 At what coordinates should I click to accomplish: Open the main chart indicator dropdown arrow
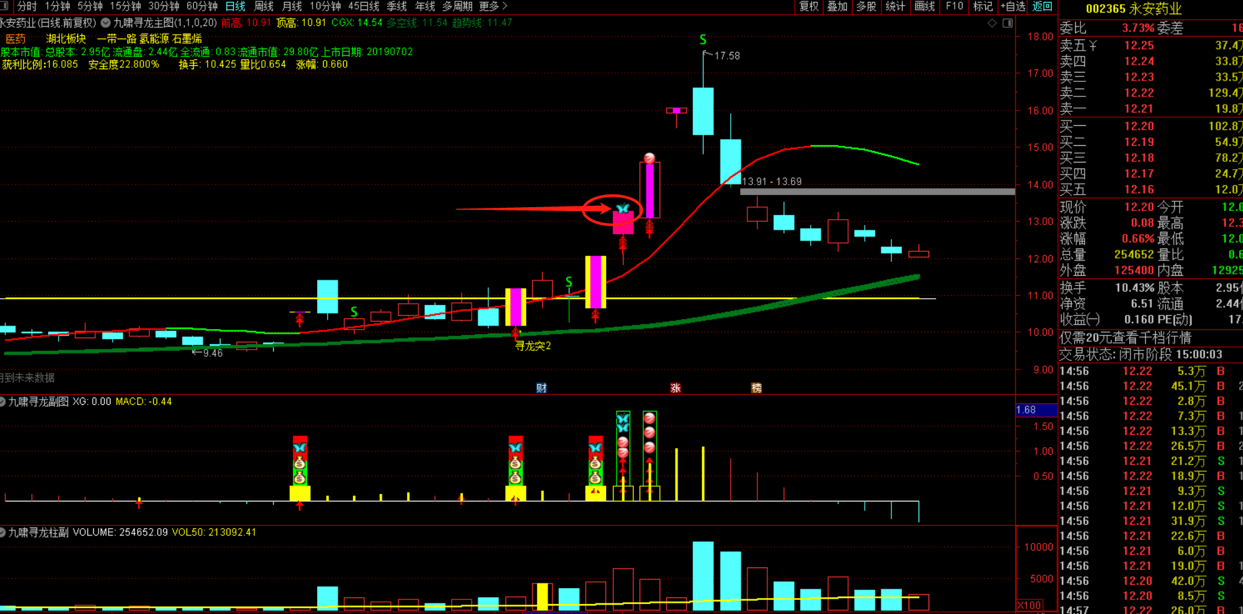(x=105, y=23)
